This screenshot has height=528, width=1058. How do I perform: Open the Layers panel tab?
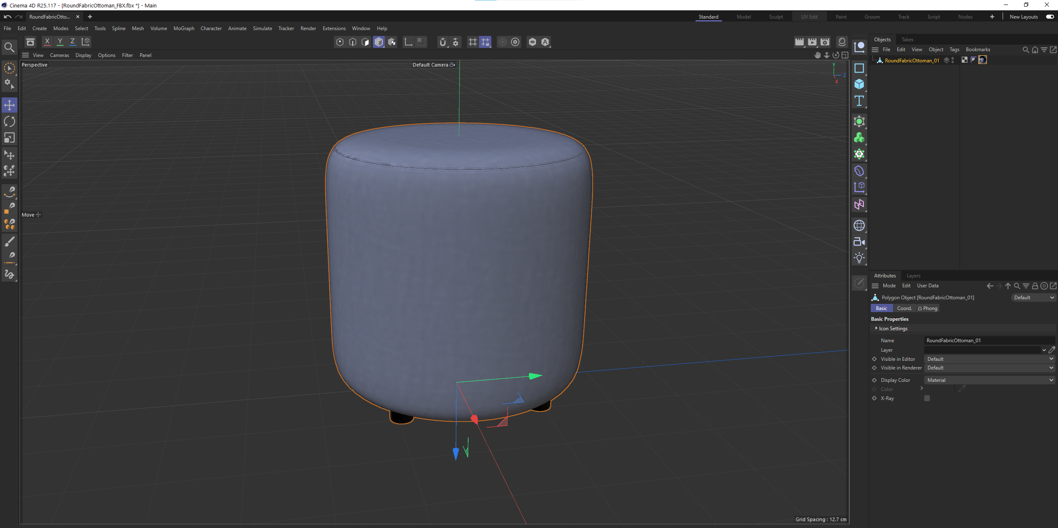[913, 276]
